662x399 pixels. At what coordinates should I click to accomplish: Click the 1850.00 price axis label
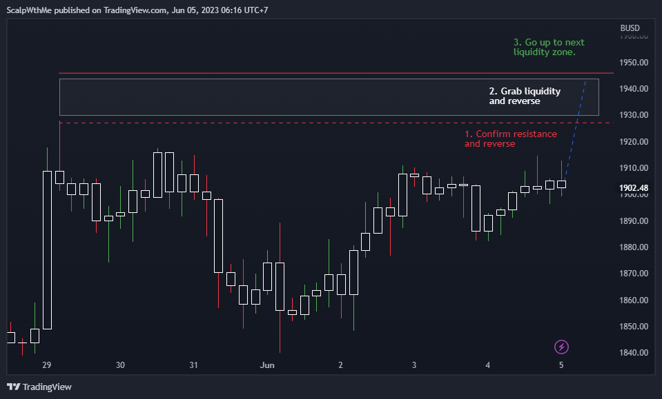click(x=633, y=326)
